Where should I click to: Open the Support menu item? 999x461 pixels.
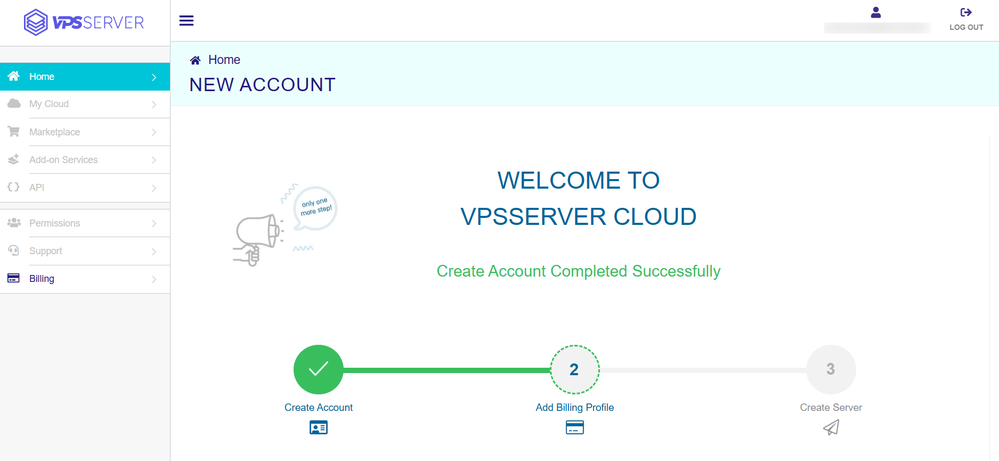tap(85, 251)
